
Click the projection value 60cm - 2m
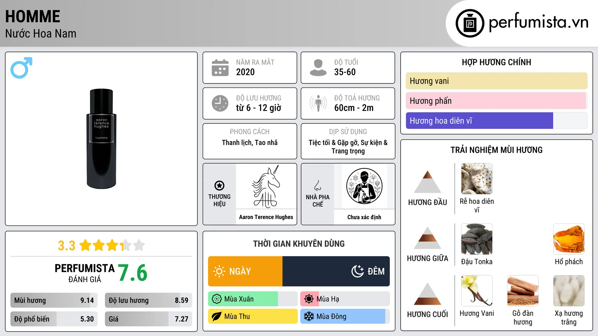[x=354, y=108]
